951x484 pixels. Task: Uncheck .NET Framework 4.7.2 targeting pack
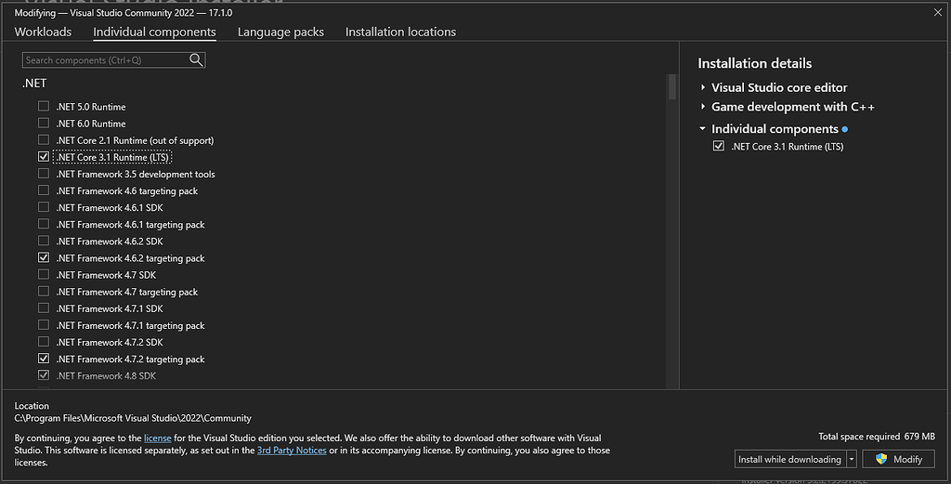[x=44, y=359]
